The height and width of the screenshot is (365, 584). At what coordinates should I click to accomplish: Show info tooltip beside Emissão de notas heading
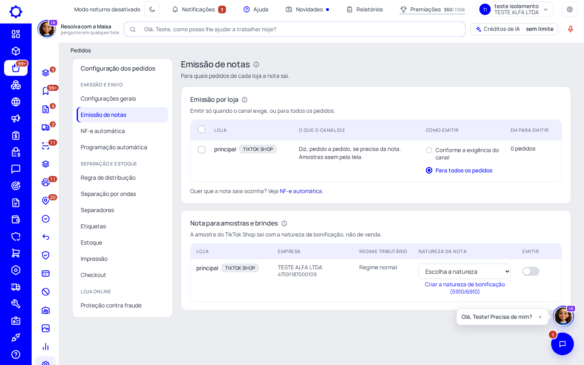[256, 64]
